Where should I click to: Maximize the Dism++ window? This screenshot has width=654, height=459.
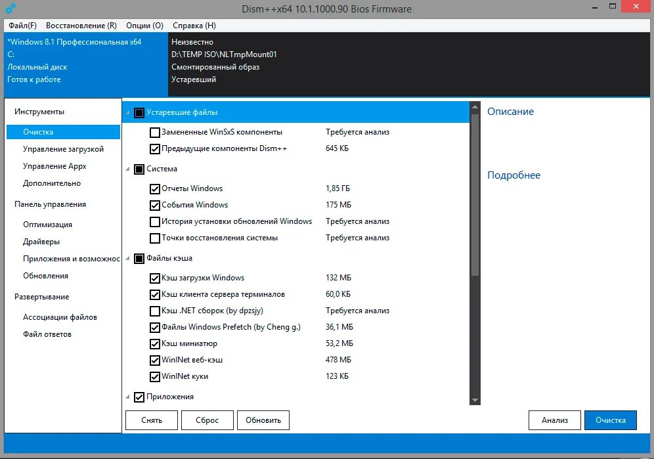[613, 7]
